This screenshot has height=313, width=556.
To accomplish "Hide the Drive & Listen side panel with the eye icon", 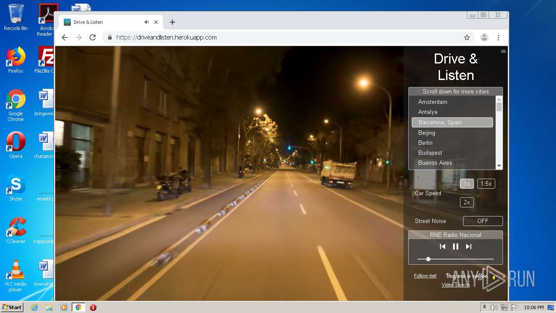I will 503,51.
